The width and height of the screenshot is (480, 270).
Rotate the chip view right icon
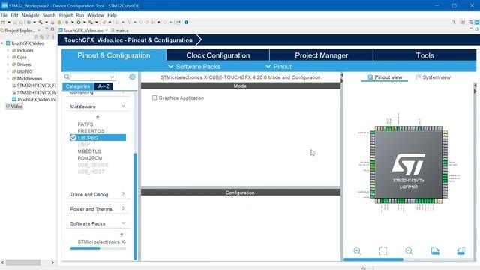[x=461, y=251]
